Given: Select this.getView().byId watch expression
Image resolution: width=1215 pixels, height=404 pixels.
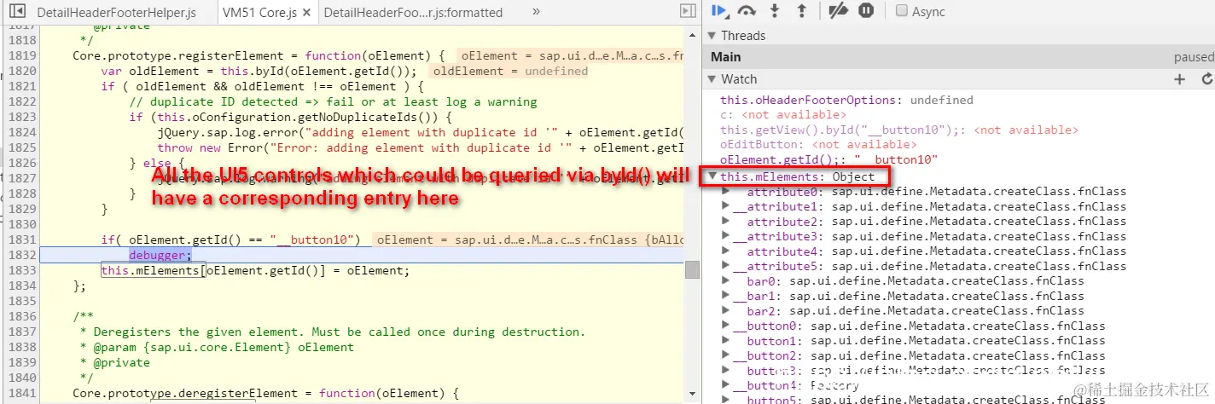Looking at the screenshot, I should pyautogui.click(x=898, y=130).
